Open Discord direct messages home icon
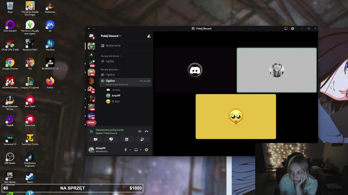348x195 pixels. click(x=91, y=36)
